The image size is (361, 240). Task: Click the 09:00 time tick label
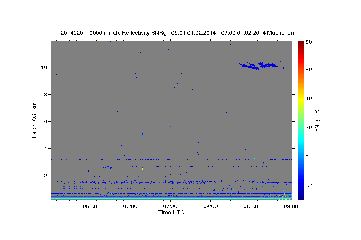point(291,207)
